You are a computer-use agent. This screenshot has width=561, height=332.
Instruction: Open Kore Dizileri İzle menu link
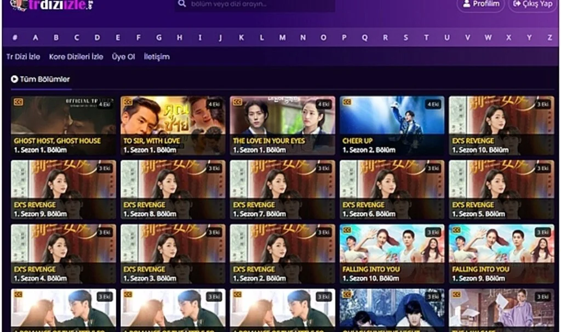[x=76, y=56]
